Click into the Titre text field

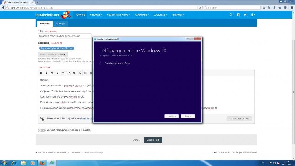pyautogui.click(x=65, y=36)
